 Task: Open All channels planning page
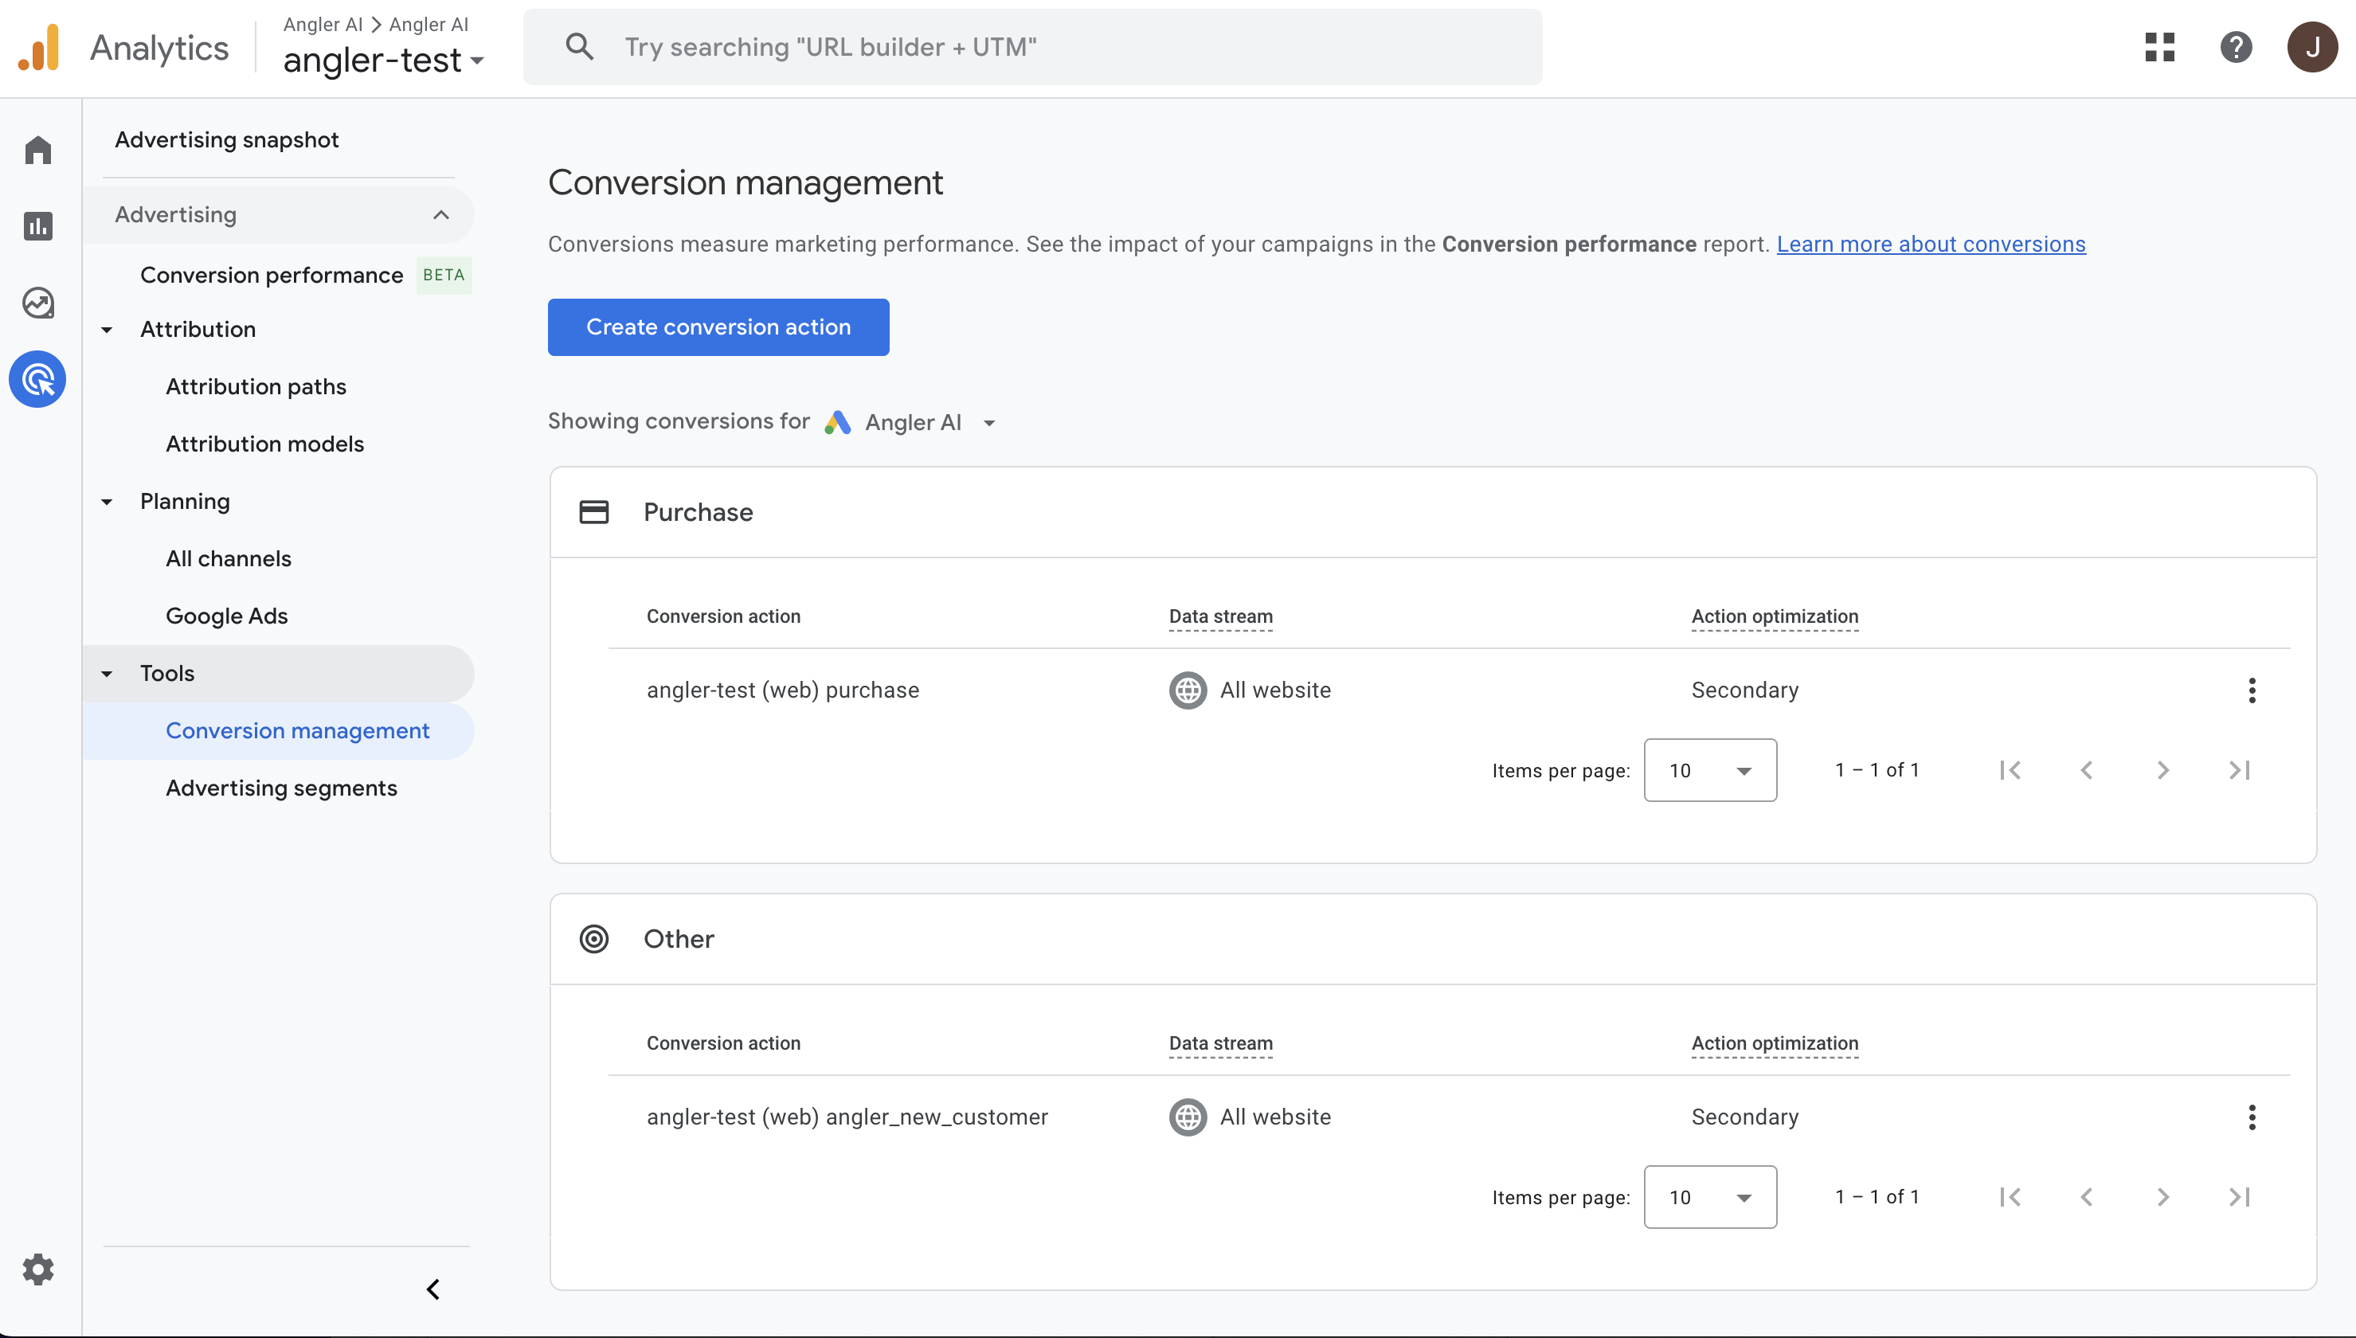tap(228, 559)
